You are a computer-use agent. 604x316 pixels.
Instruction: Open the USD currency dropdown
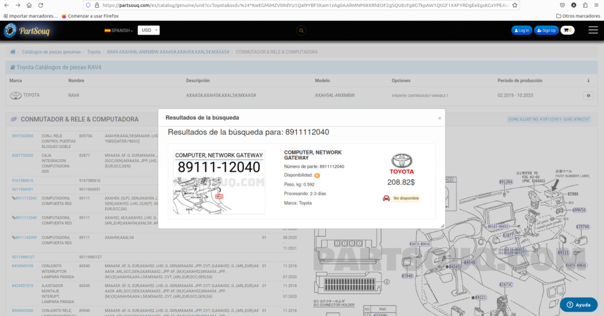click(x=149, y=31)
